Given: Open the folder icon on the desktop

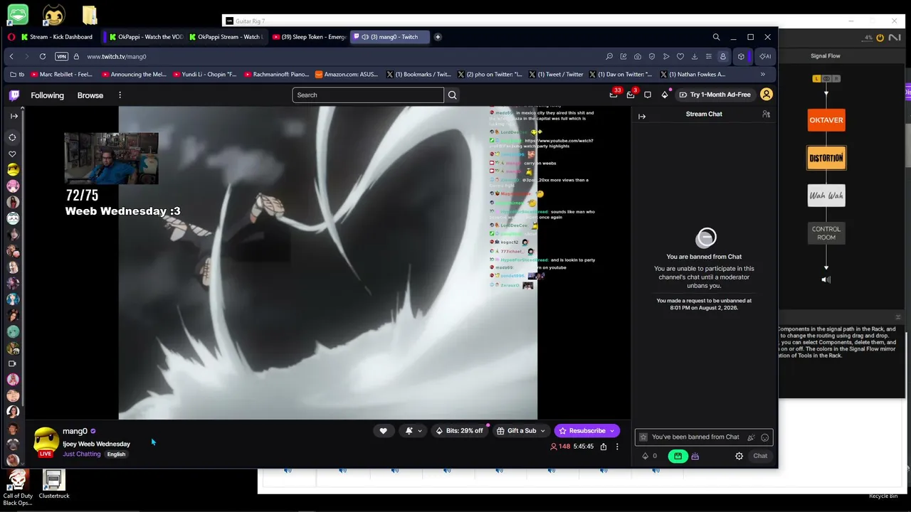Looking at the screenshot, I should click(89, 15).
